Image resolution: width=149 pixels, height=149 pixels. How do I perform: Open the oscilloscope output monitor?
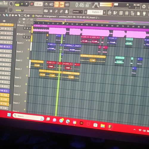tap(95, 5)
